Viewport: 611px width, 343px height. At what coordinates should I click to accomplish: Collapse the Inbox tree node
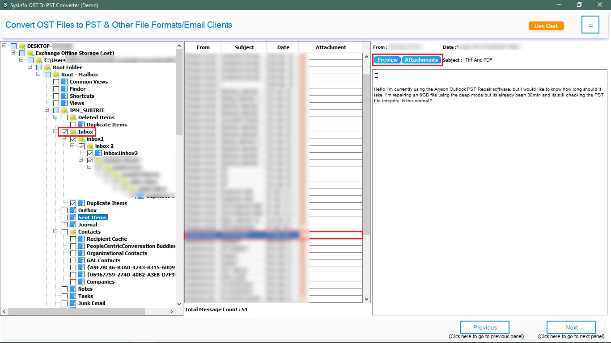click(x=55, y=132)
